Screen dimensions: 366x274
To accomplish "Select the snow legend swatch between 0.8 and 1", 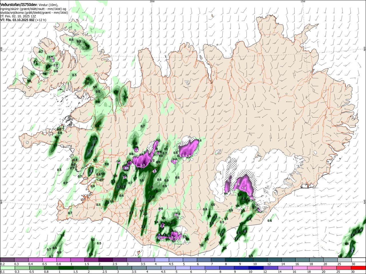I will point(63,260).
